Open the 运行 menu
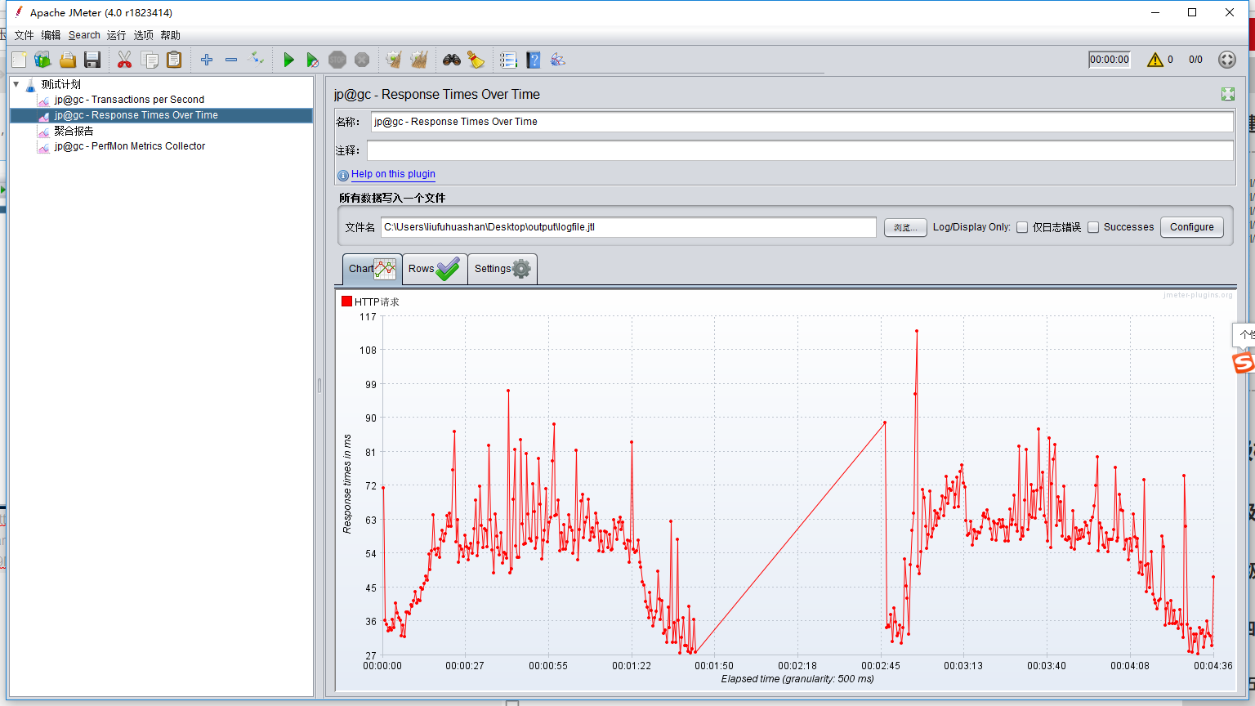Viewport: 1255px width, 706px height. pyautogui.click(x=116, y=35)
